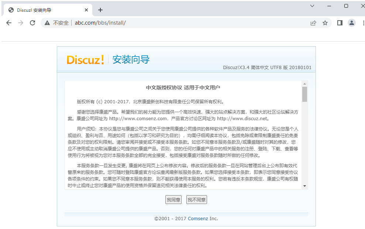Maximize the browser window
Screen dimensions: 365x229
(x=346, y=6)
